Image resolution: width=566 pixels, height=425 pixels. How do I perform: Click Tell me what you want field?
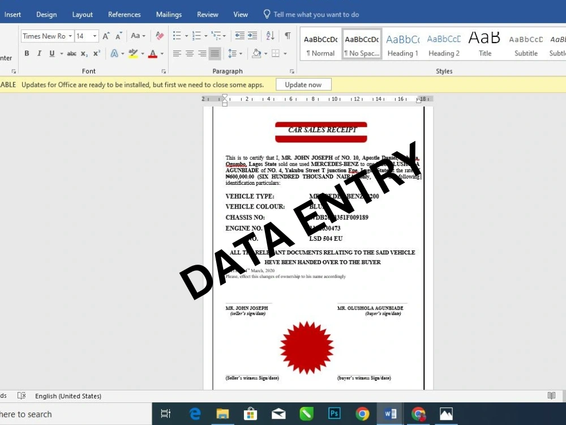[316, 15]
